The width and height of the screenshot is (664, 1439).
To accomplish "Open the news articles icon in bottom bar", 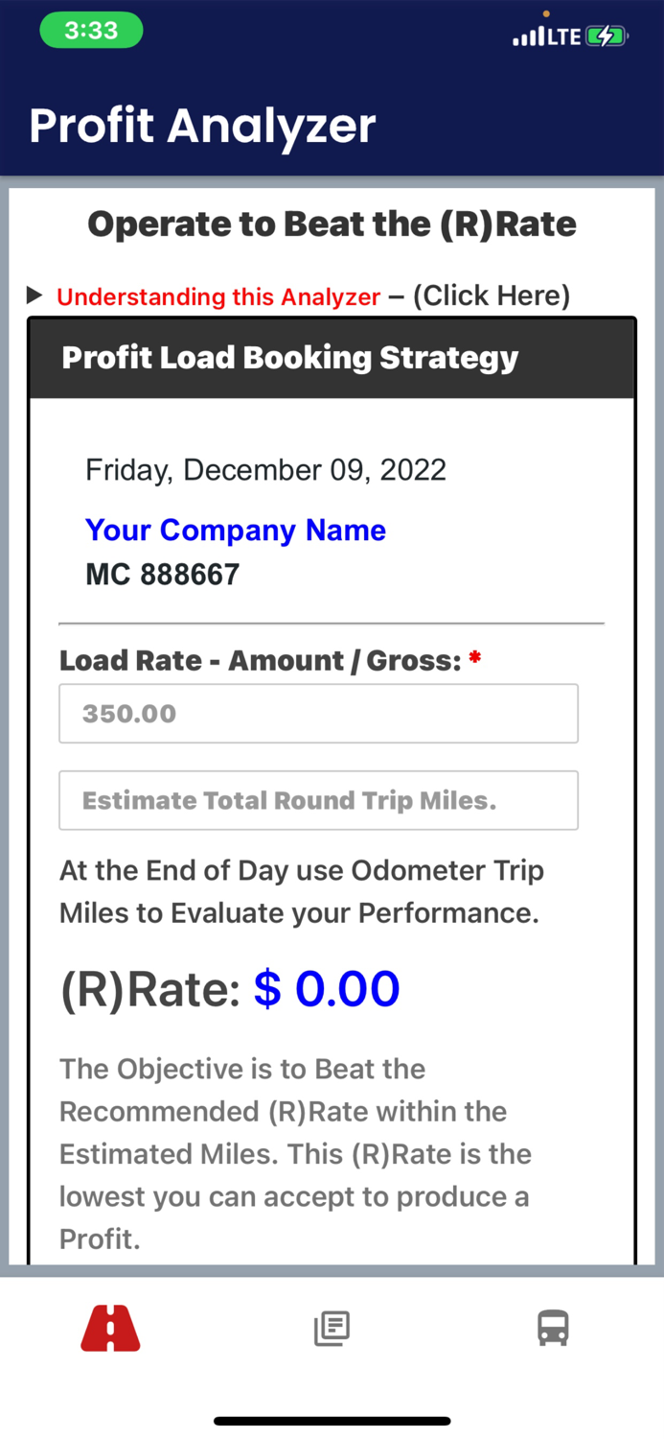I will (332, 1328).
